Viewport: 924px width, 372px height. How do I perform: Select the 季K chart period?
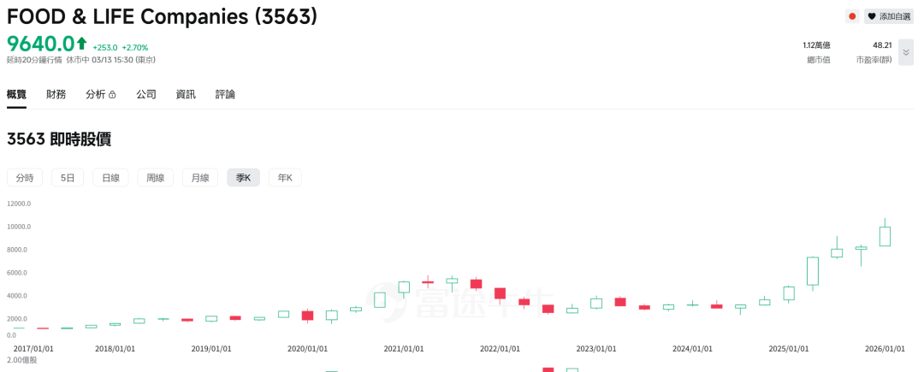244,178
